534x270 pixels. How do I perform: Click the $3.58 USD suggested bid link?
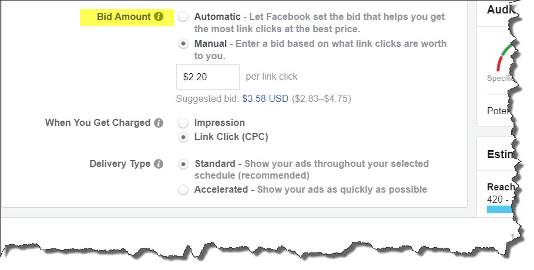point(266,99)
